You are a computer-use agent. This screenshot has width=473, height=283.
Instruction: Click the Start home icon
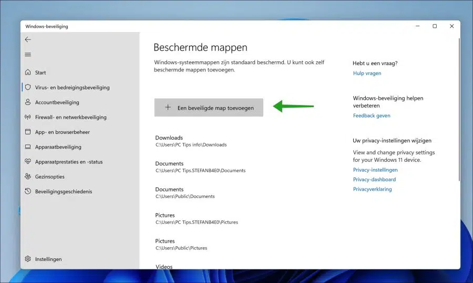click(28, 72)
